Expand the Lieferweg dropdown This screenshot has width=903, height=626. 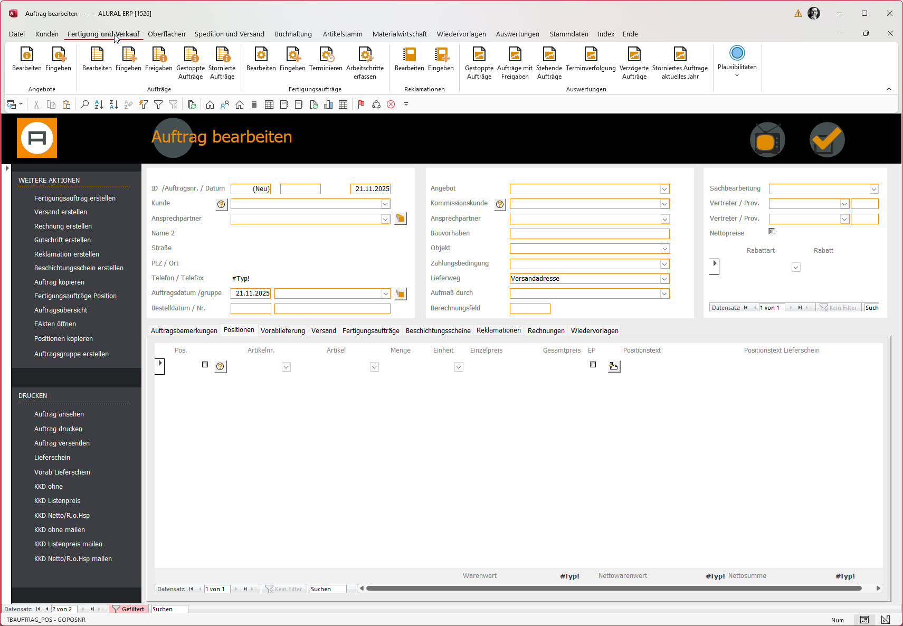click(x=664, y=279)
